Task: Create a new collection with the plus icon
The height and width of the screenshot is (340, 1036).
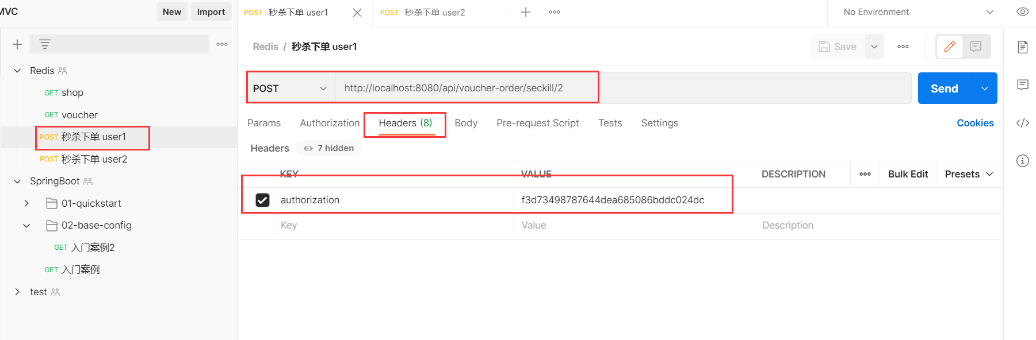Action: click(17, 44)
